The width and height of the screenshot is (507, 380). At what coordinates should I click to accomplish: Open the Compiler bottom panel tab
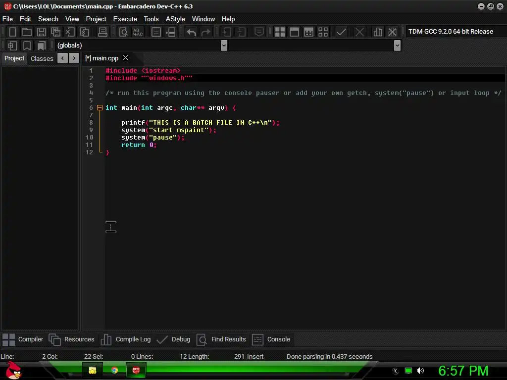point(23,339)
